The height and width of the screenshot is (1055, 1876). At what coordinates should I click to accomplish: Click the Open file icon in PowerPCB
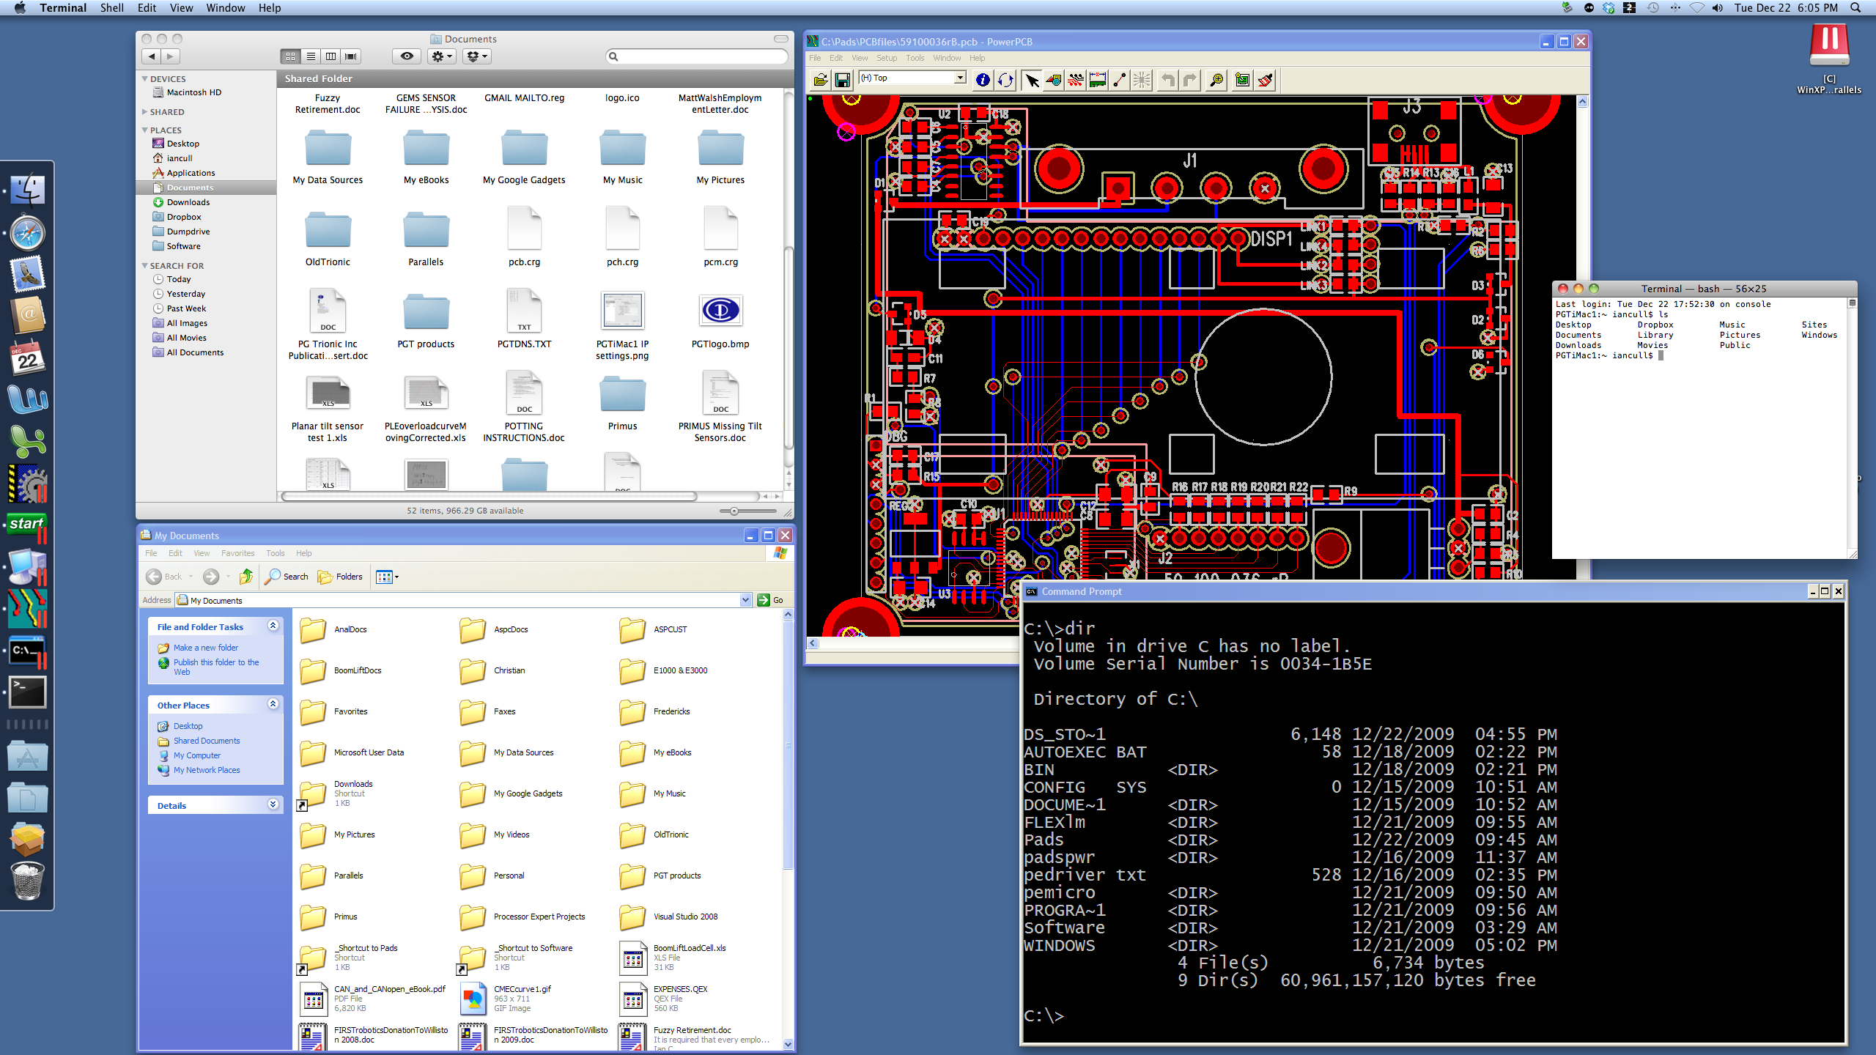point(820,80)
